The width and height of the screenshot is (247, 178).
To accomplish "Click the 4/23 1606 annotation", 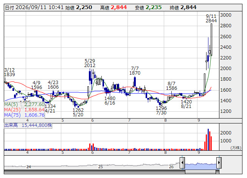I will tap(53, 85).
